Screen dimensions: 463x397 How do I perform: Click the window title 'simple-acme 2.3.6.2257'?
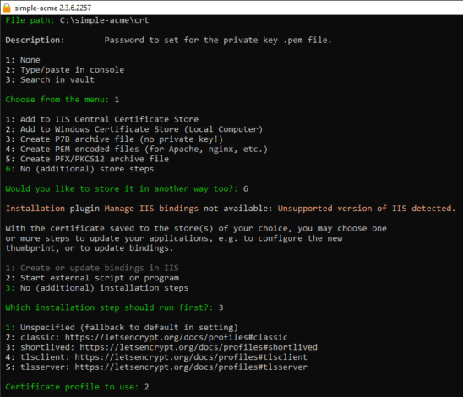pyautogui.click(x=53, y=8)
